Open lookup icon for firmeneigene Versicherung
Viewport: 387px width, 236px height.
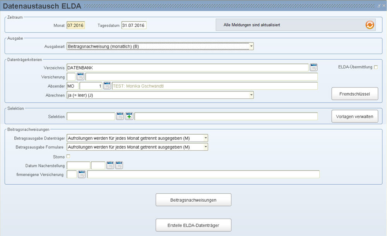82,174
